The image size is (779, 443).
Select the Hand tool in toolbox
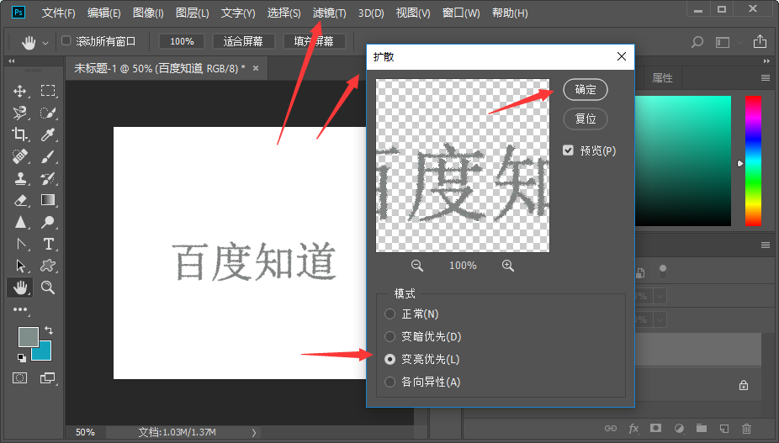(x=20, y=287)
